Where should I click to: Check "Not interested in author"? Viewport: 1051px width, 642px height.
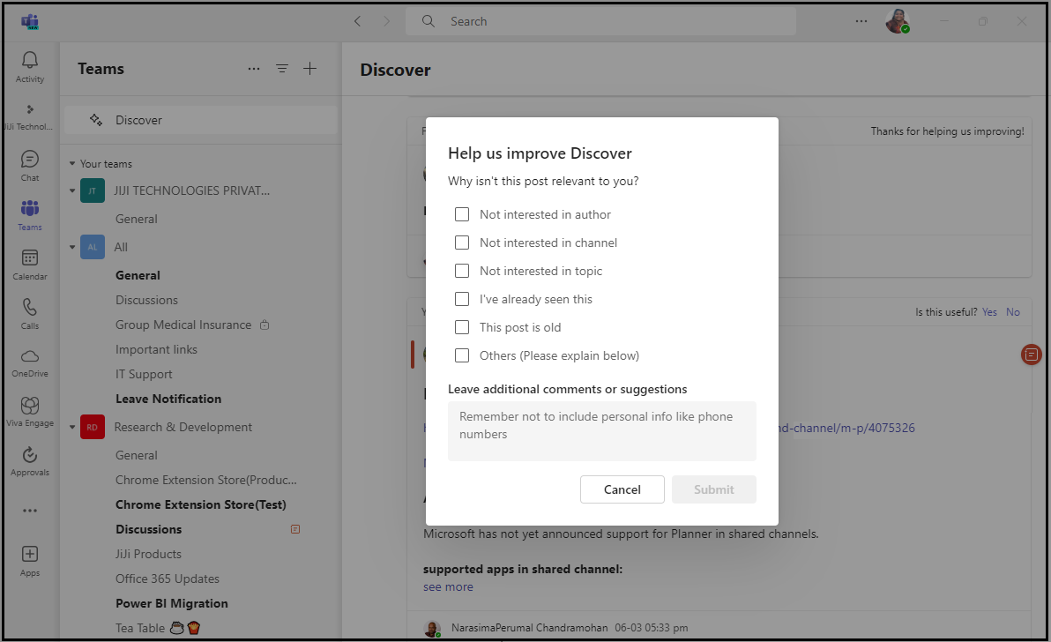pyautogui.click(x=462, y=214)
